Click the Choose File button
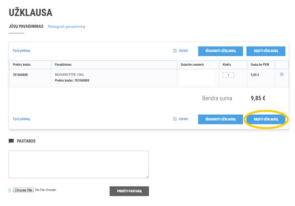295x206 pixels. pyautogui.click(x=23, y=190)
